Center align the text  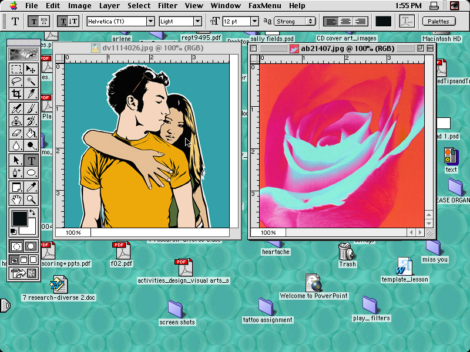[x=345, y=22]
